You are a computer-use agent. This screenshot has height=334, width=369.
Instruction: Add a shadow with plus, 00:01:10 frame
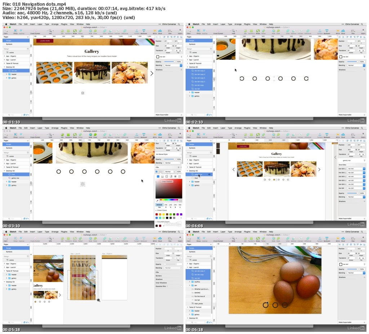coord(181,70)
